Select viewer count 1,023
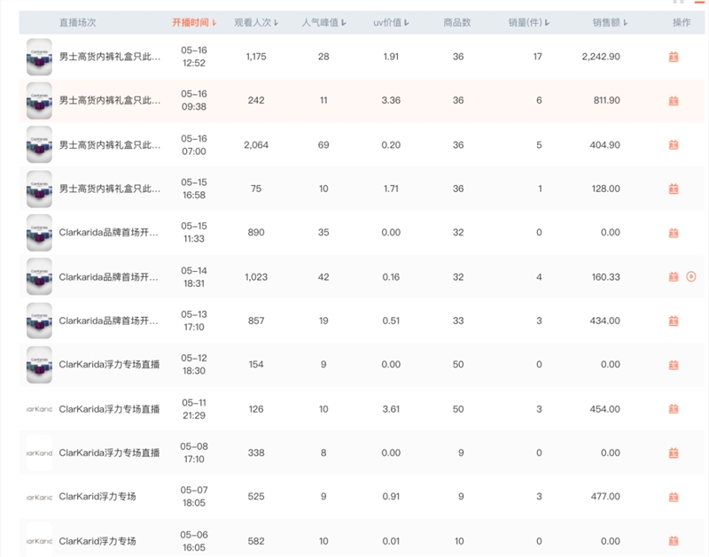The height and width of the screenshot is (557, 709). tap(256, 277)
